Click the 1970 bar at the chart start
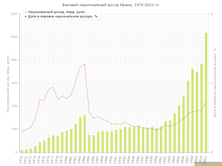Viewport: 222px width, 166px height. 22,151
